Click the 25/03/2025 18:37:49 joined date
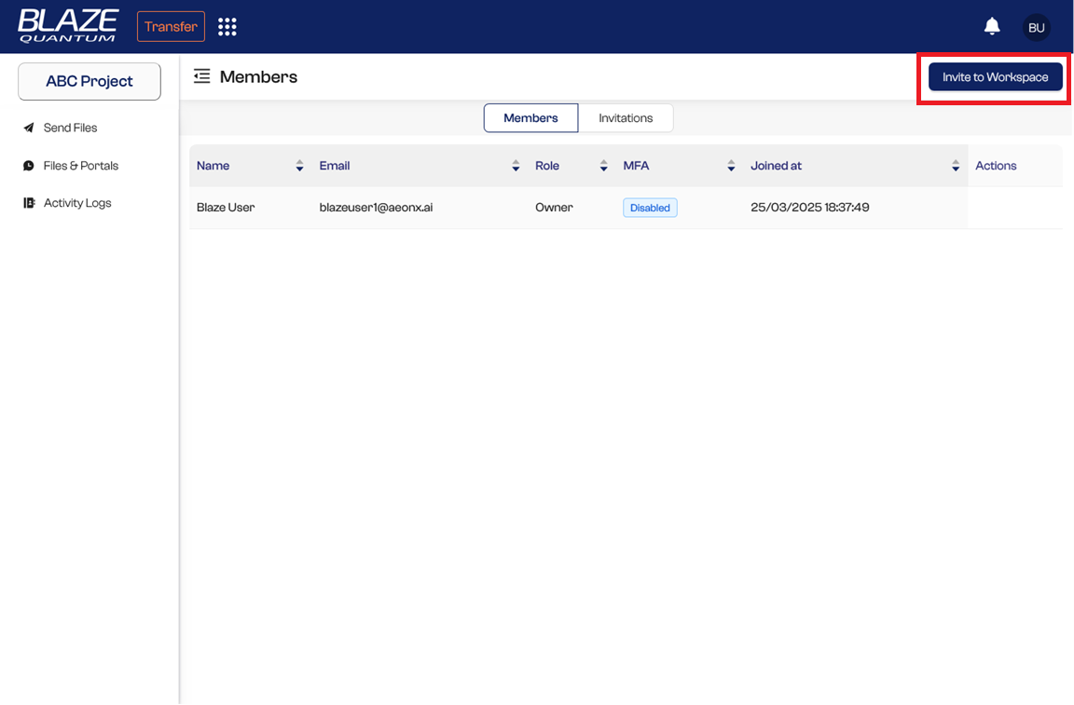Screen dimensions: 1074x705 pyautogui.click(x=809, y=208)
